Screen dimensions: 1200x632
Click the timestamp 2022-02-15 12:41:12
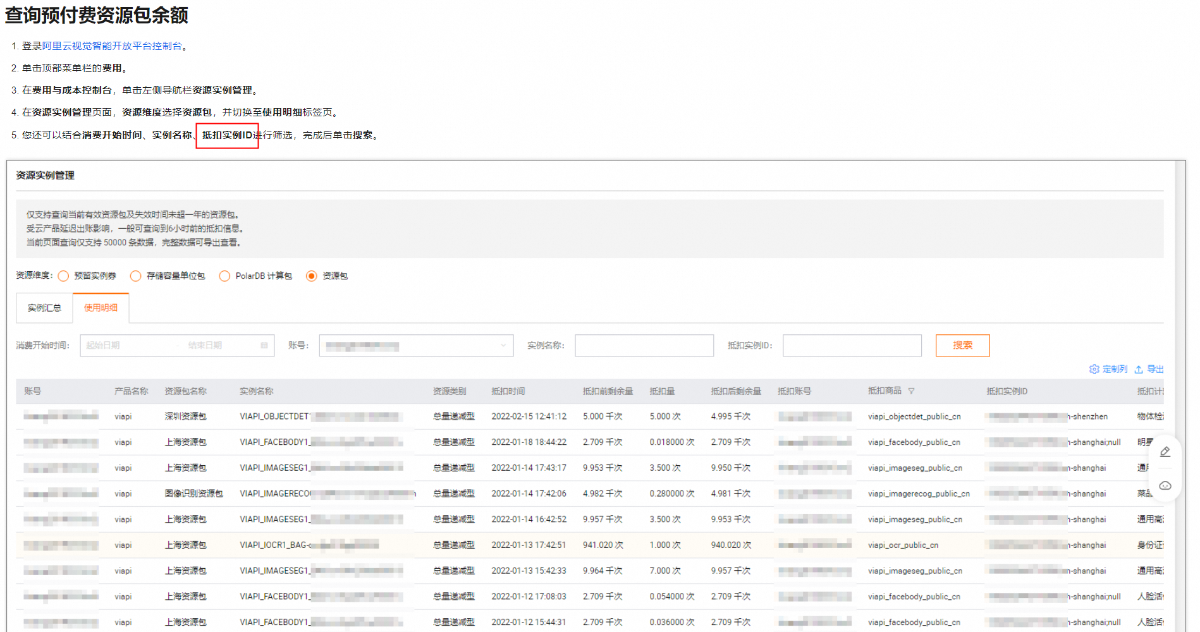tap(529, 416)
